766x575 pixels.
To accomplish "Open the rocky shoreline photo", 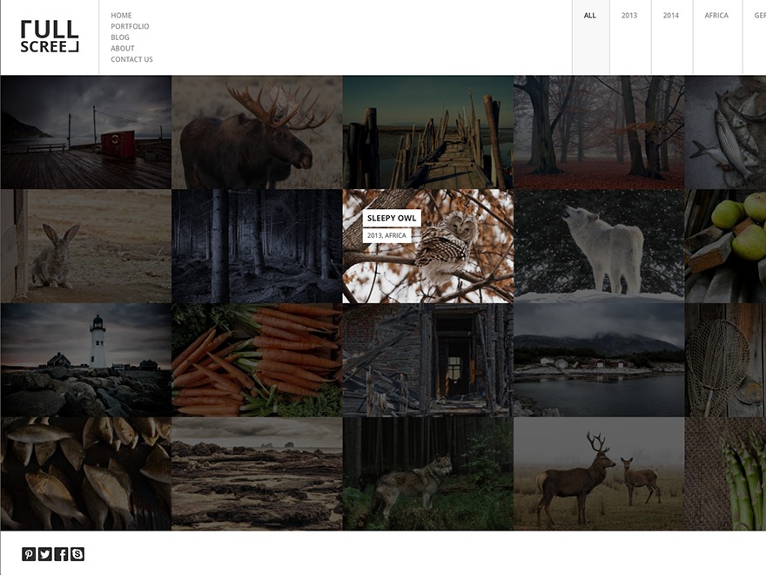I will (x=257, y=474).
